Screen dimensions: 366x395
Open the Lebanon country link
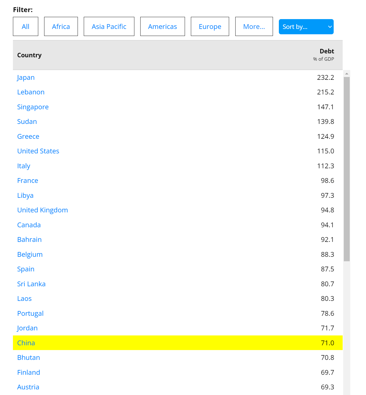[31, 92]
